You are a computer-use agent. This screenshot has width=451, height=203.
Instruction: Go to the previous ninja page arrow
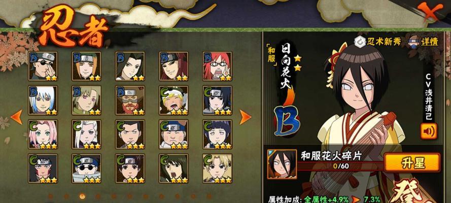coord(16,117)
